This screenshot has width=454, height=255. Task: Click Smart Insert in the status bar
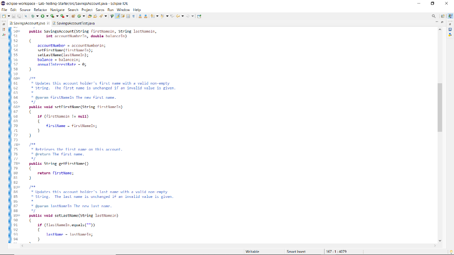pos(296,251)
